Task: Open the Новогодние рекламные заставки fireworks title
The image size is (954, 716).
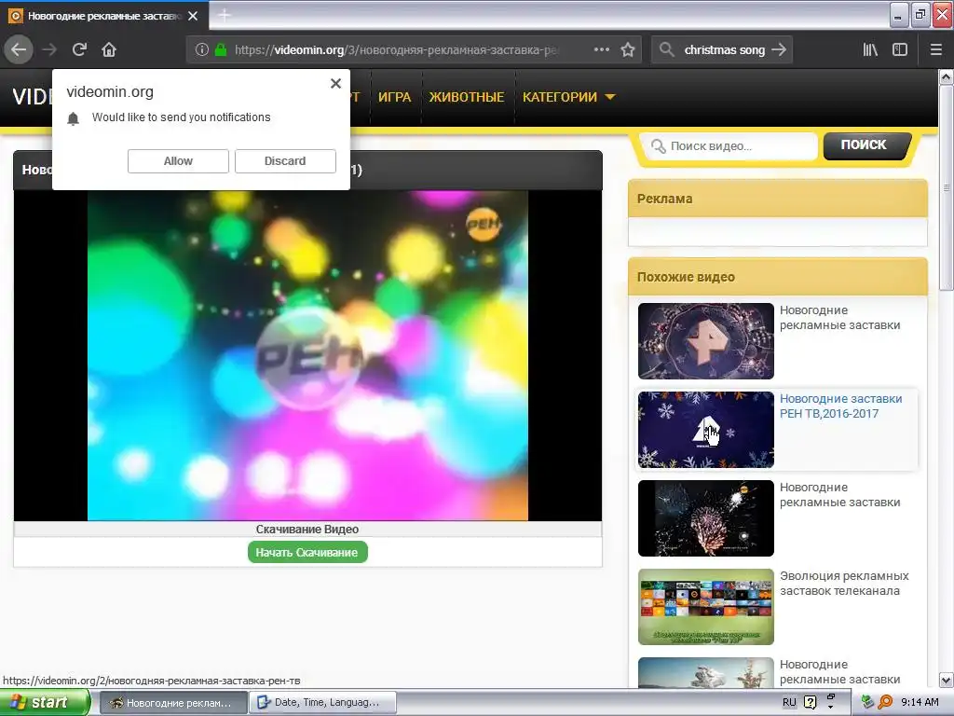Action: click(839, 495)
